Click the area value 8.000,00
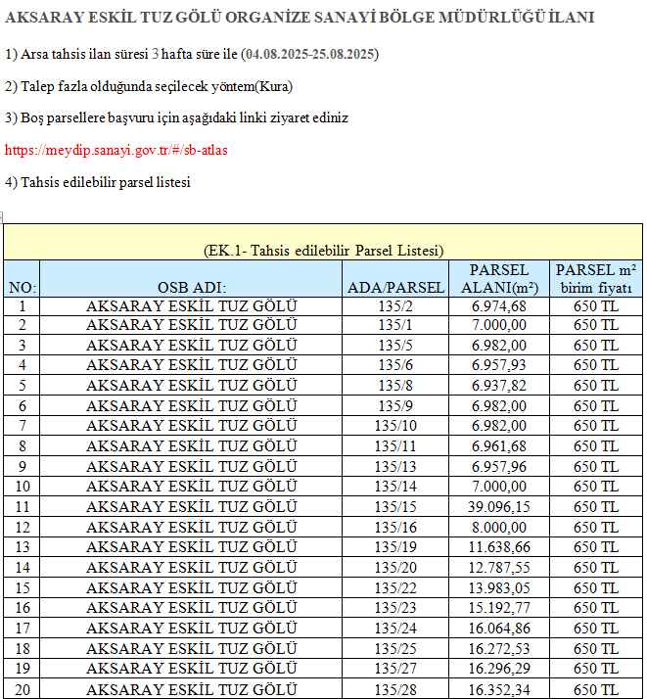This screenshot has height=699, width=647. point(498,527)
